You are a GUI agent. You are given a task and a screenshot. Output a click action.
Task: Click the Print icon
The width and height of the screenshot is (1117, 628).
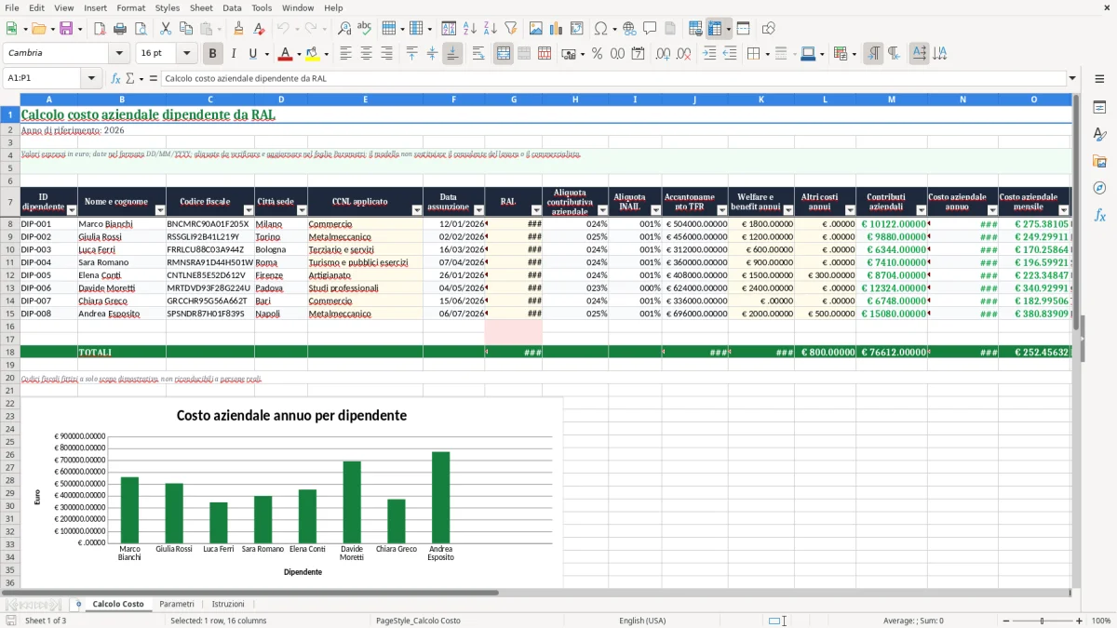(x=120, y=29)
